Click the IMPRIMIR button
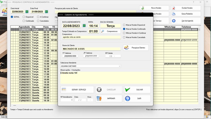 pyautogui.click(x=109, y=98)
